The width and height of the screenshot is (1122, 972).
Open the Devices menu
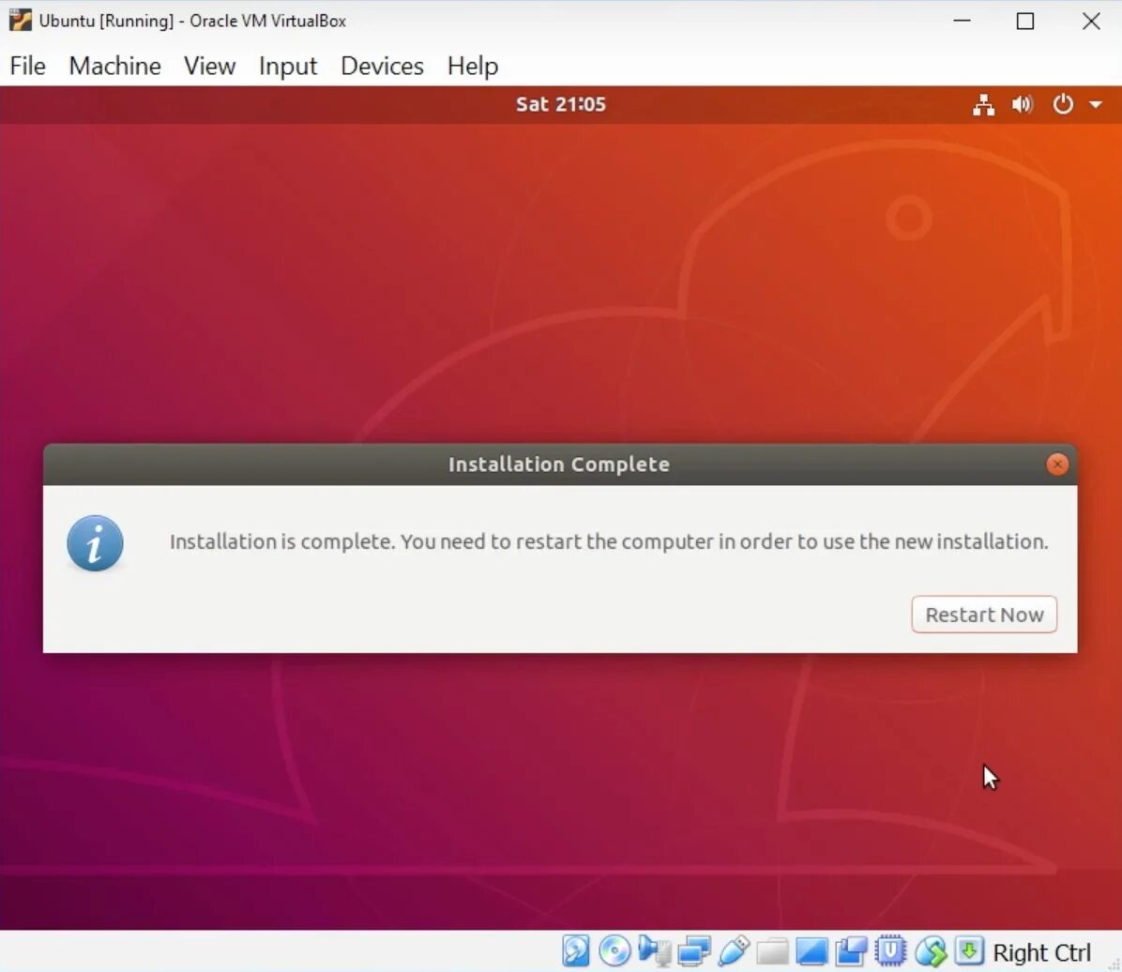(x=382, y=66)
